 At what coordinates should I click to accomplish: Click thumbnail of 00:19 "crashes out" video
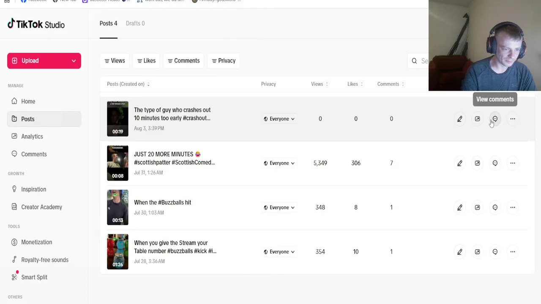pyautogui.click(x=117, y=119)
